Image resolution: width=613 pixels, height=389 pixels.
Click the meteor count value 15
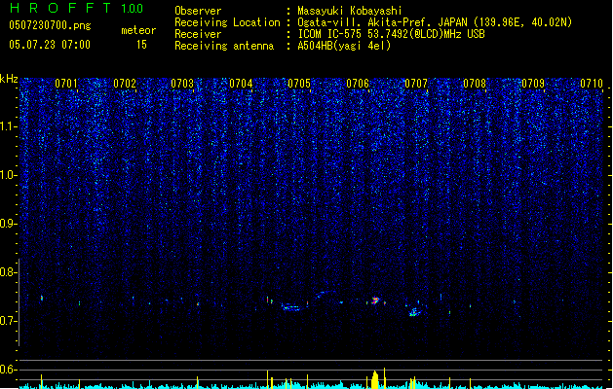pos(141,45)
